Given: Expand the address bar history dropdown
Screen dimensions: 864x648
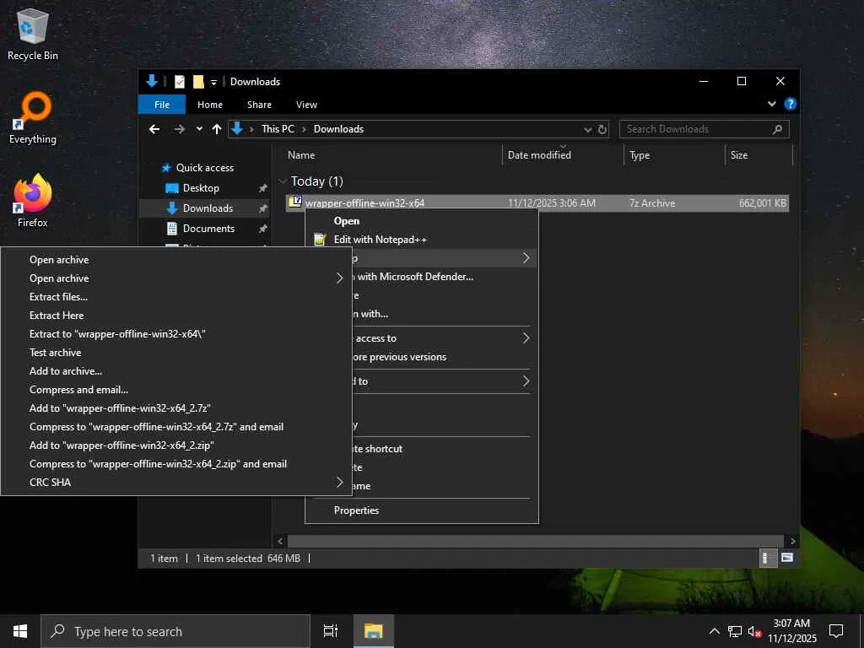Looking at the screenshot, I should (x=587, y=129).
